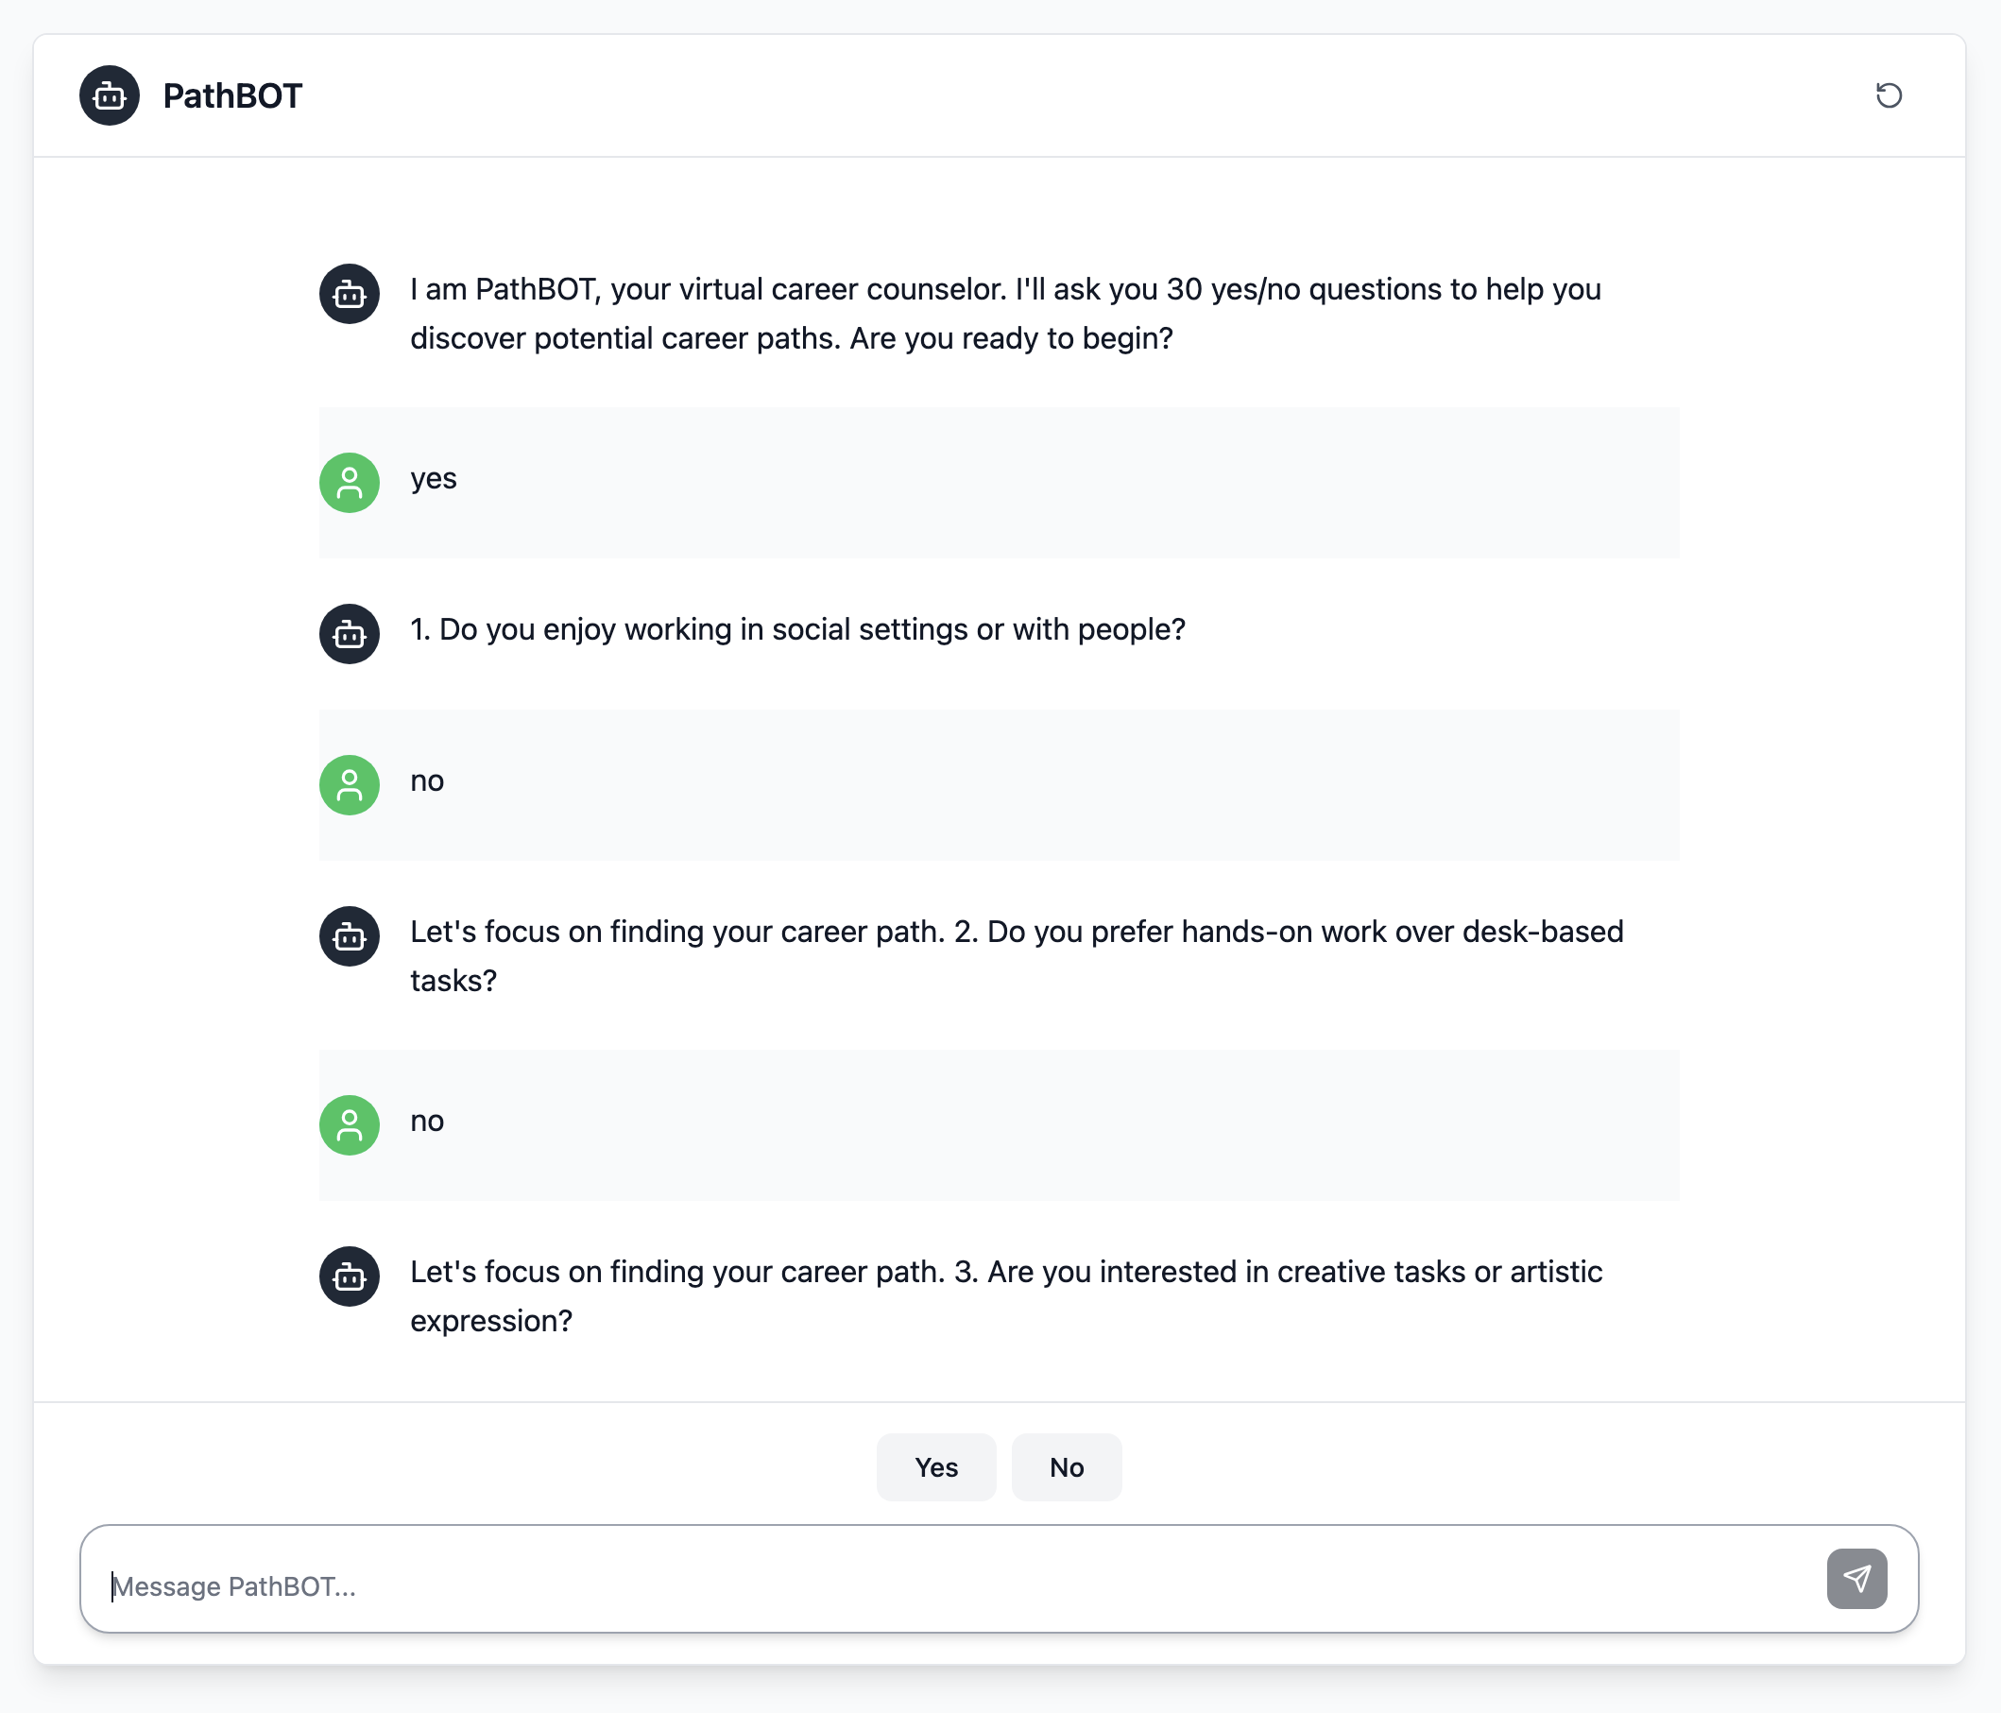Screen dimensions: 2001x1713
Task: Click the user avatar beside the first 'no' answer
Action: coord(349,785)
